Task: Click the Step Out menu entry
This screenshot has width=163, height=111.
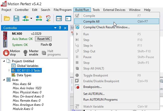Action: tap(117, 51)
